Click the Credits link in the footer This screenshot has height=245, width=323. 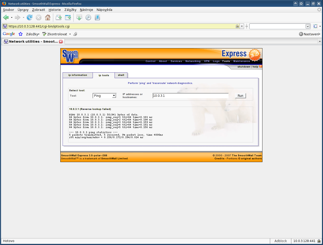(220, 159)
